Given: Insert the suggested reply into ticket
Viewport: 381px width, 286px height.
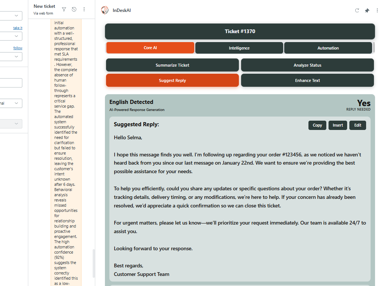Looking at the screenshot, I should 338,125.
